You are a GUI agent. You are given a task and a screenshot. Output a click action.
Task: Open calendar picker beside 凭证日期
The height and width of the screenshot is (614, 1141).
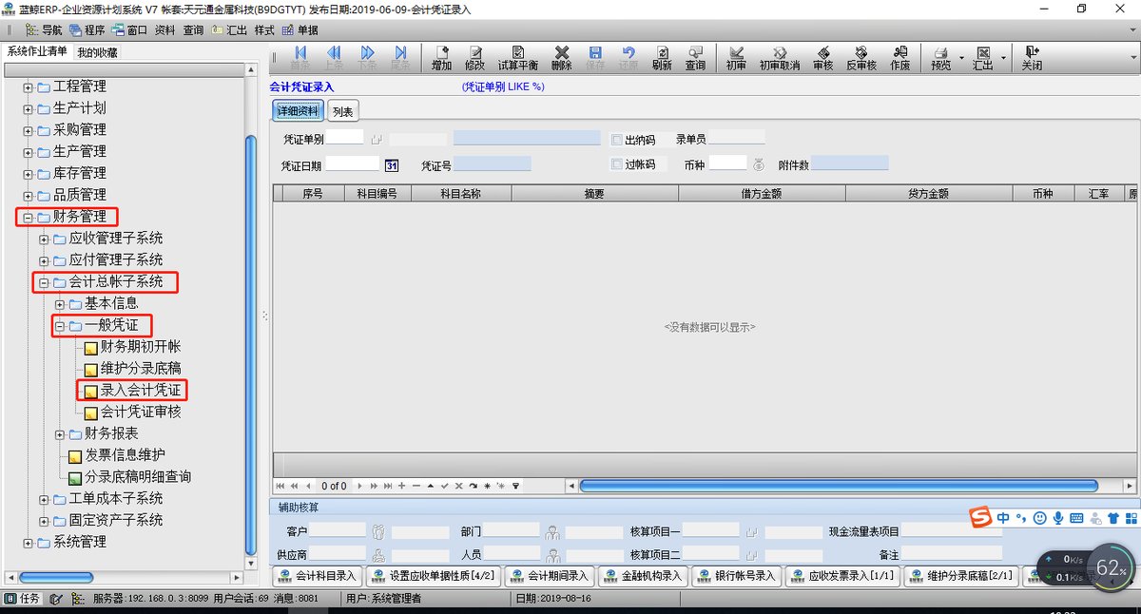[x=391, y=164]
